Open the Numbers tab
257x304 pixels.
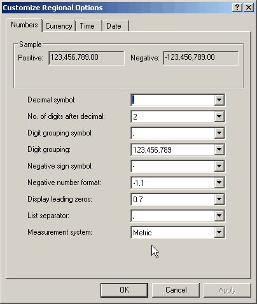tap(24, 25)
